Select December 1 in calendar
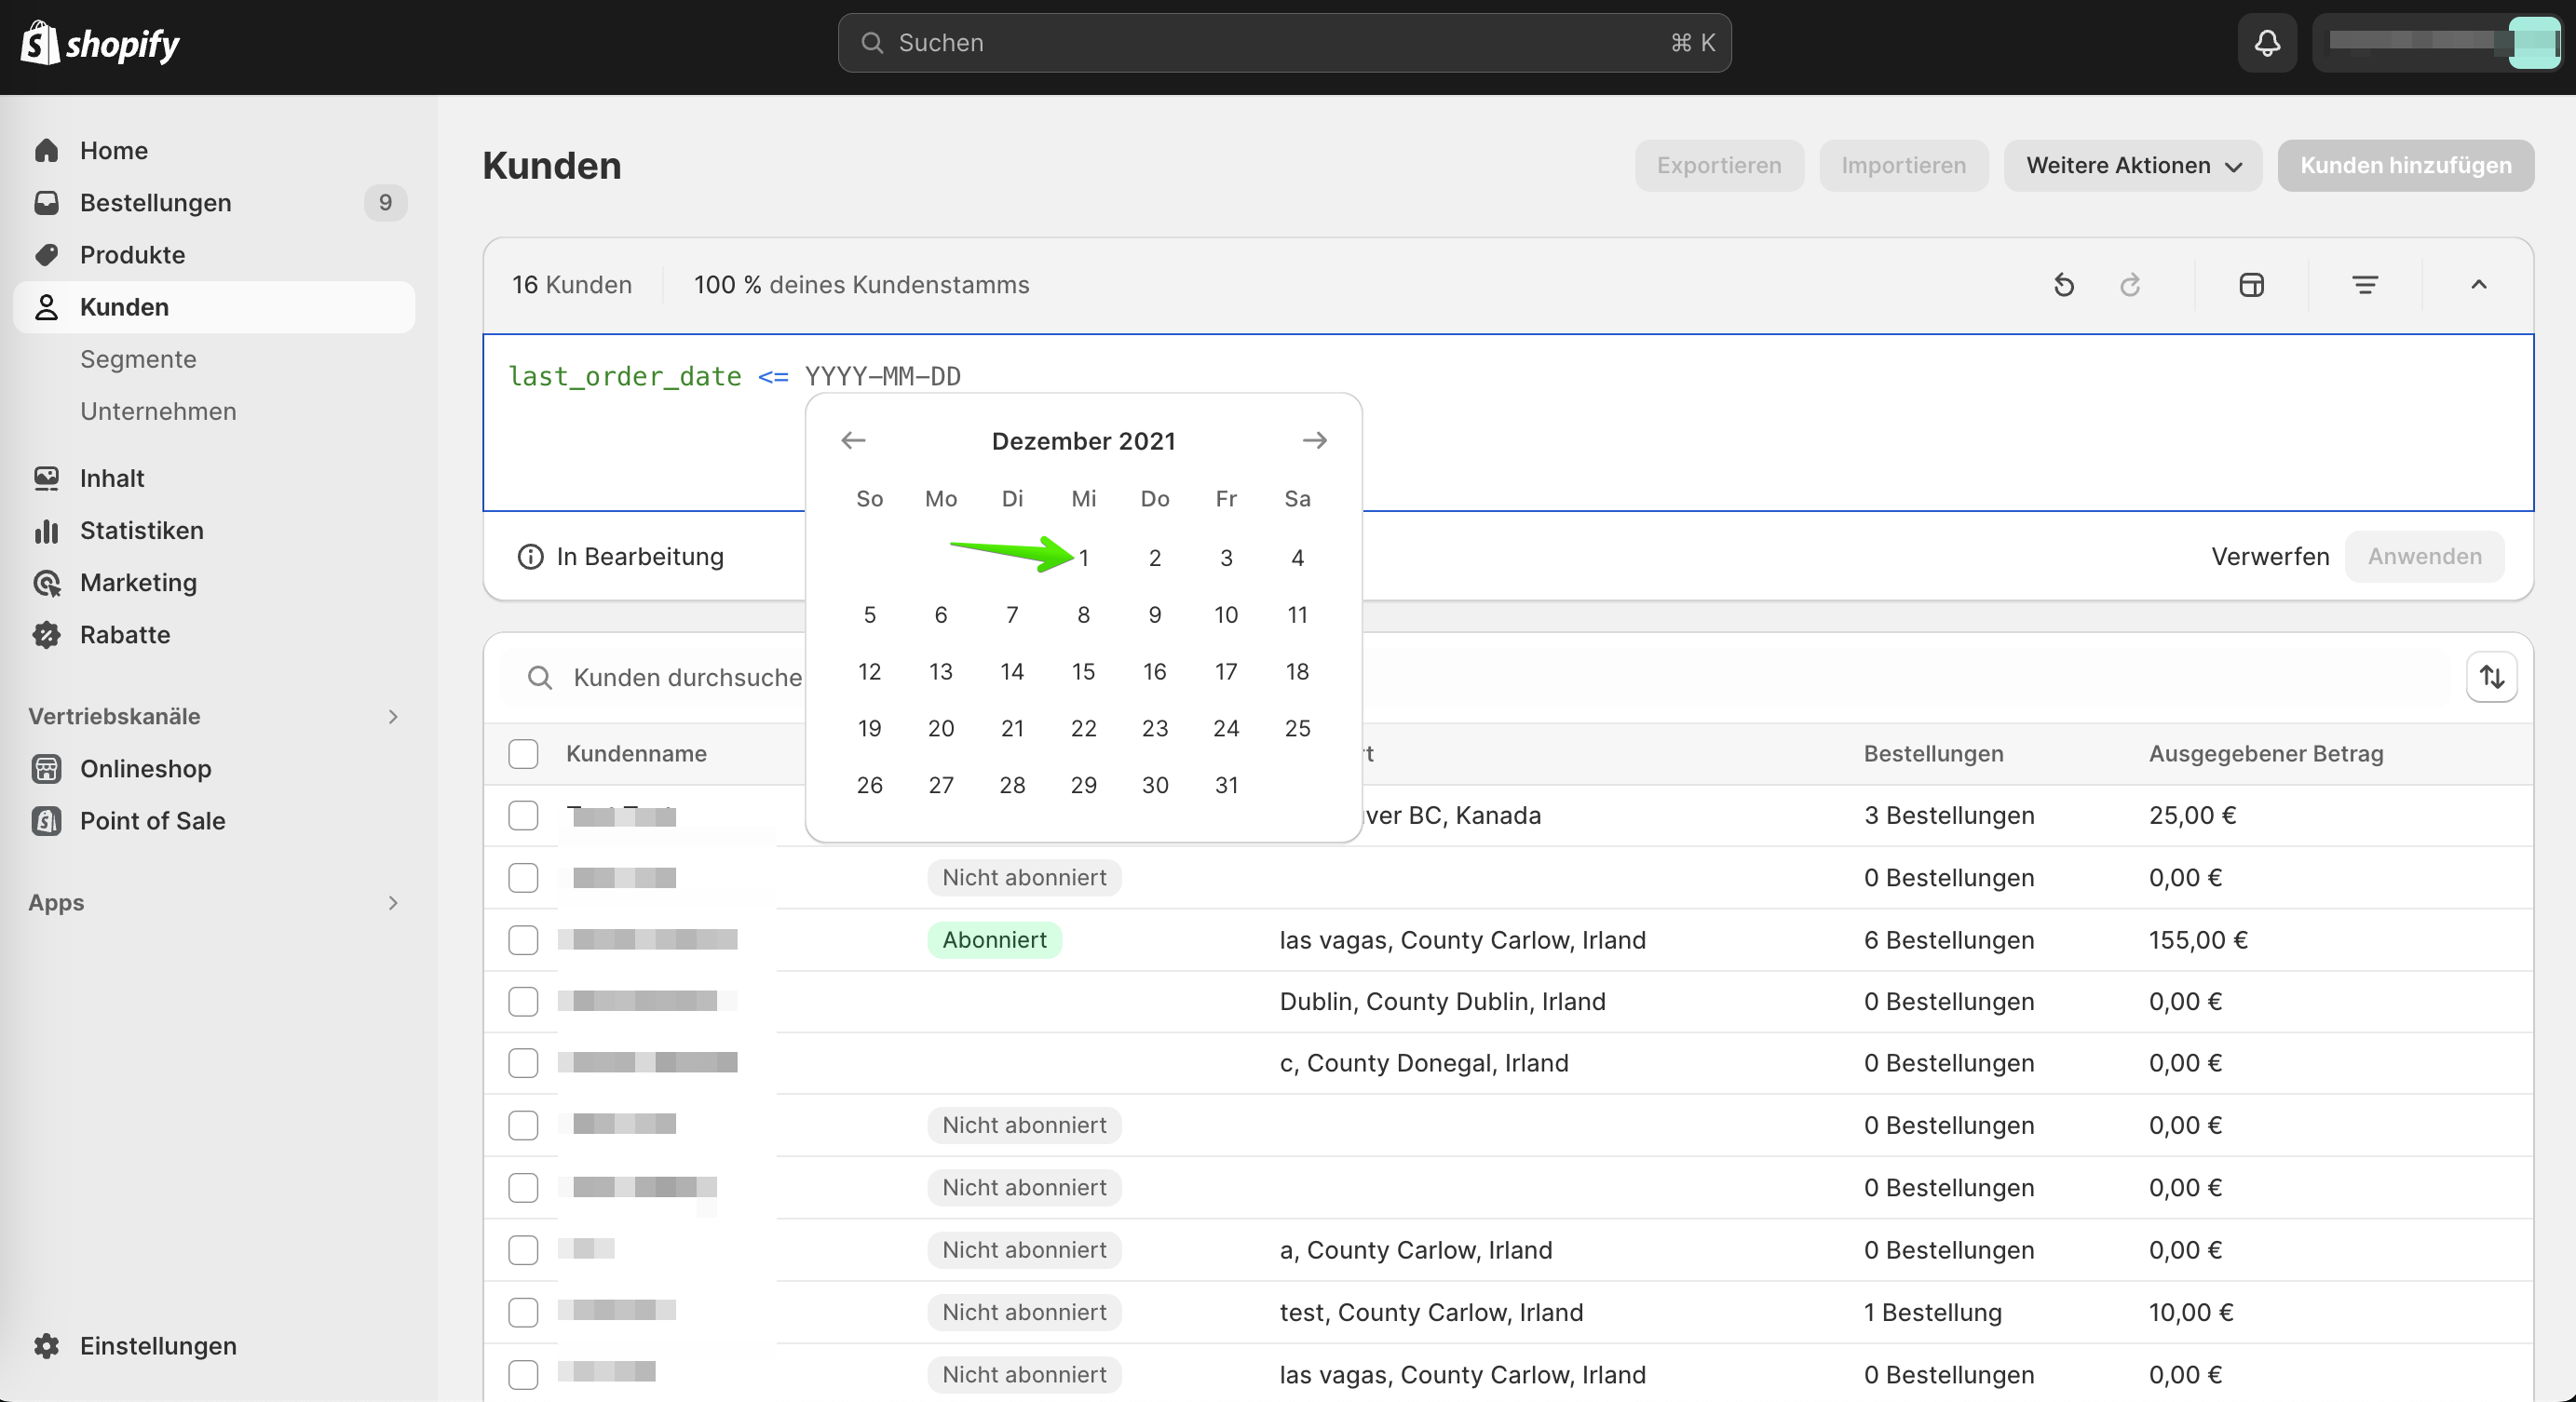The image size is (2576, 1402). [x=1083, y=558]
